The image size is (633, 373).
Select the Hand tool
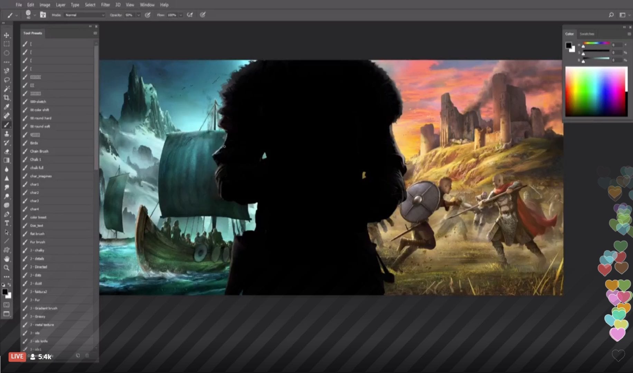(x=7, y=259)
